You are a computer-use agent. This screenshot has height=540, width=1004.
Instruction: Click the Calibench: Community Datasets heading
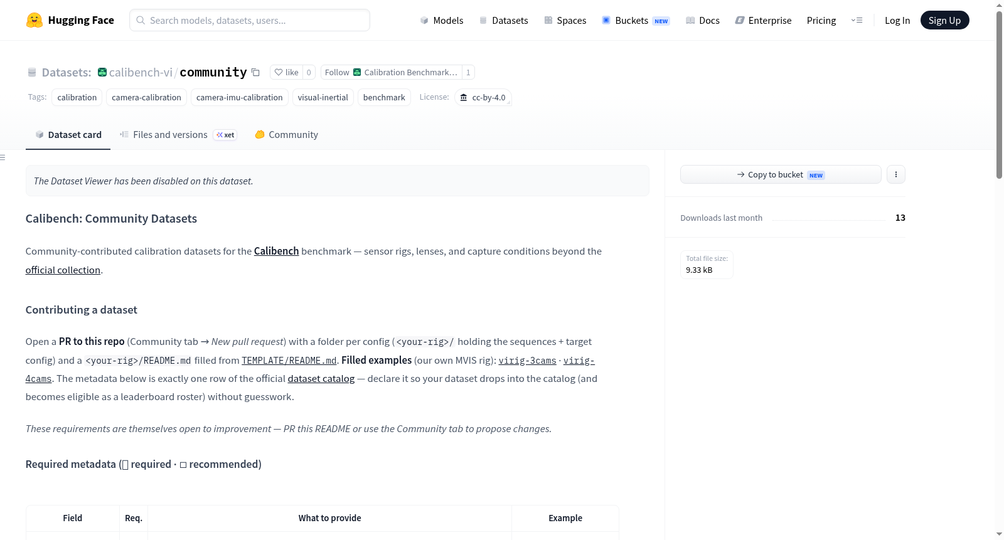click(x=111, y=218)
